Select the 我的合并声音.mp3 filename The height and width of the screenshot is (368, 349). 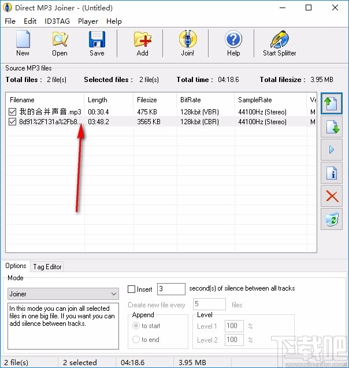point(50,111)
